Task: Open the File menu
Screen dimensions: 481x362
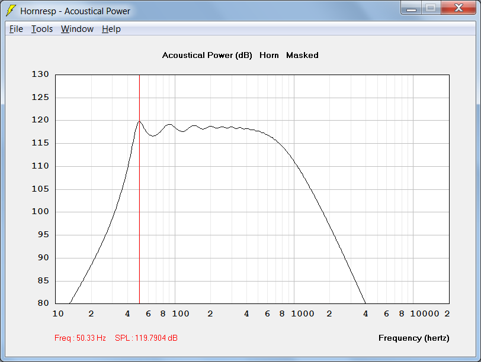Action: (x=16, y=29)
